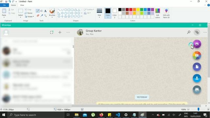This screenshot has height=118, width=210.
Task: Open Edit colors dialog
Action: [x=157, y=13]
